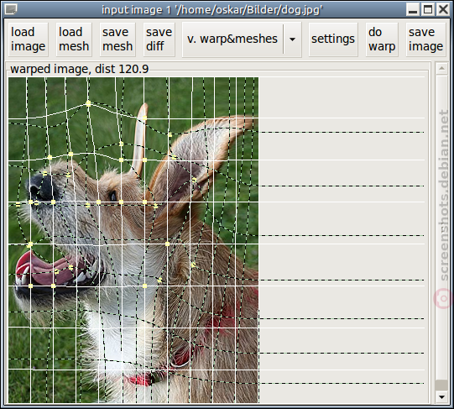
Task: Click the save diff button
Action: click(x=159, y=39)
